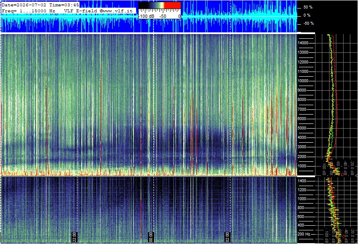This screenshot has height=244, width=358.
Task: Click the -100 dB label on color legend
Action: (x=146, y=17)
